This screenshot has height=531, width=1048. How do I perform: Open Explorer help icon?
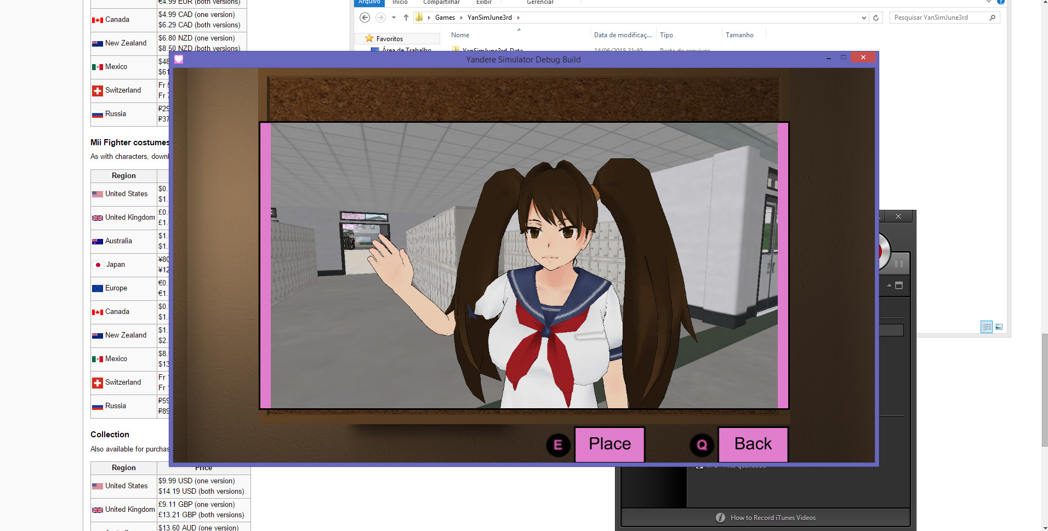(1000, 2)
